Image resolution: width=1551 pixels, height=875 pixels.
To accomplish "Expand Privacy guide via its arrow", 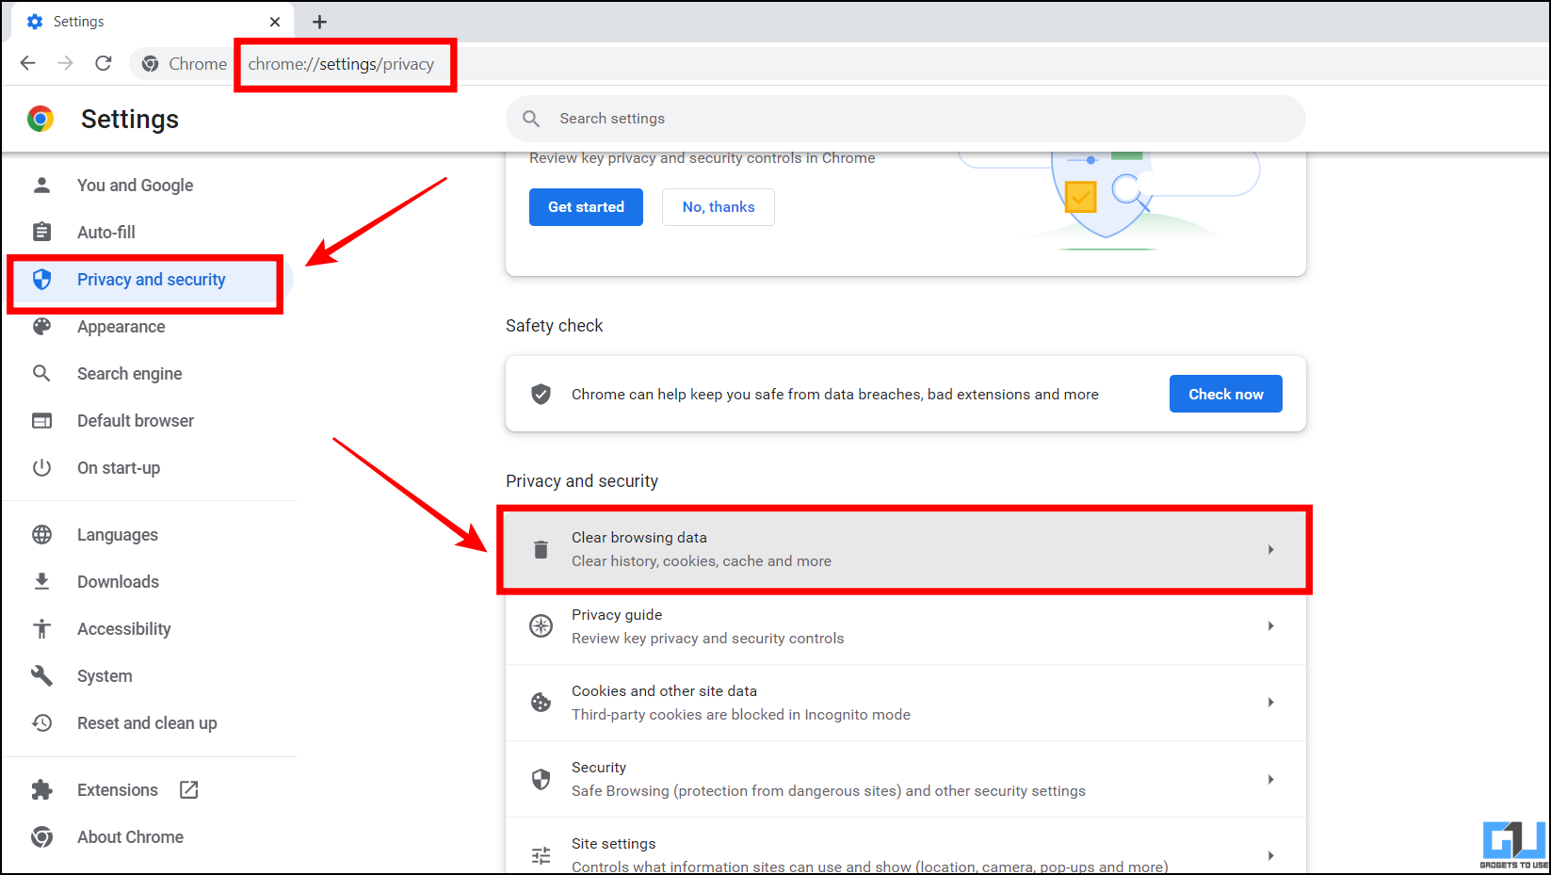I will point(1270,625).
